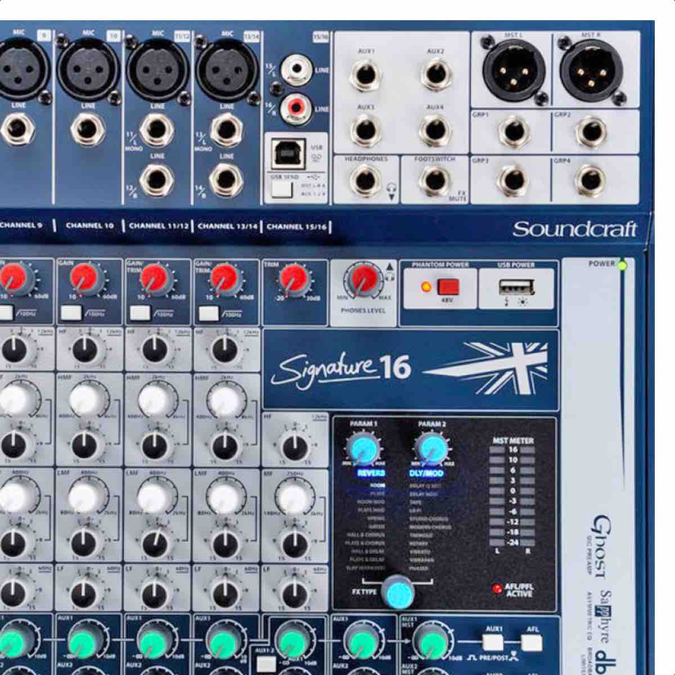Click the Union Jack flag emblem

486,367
